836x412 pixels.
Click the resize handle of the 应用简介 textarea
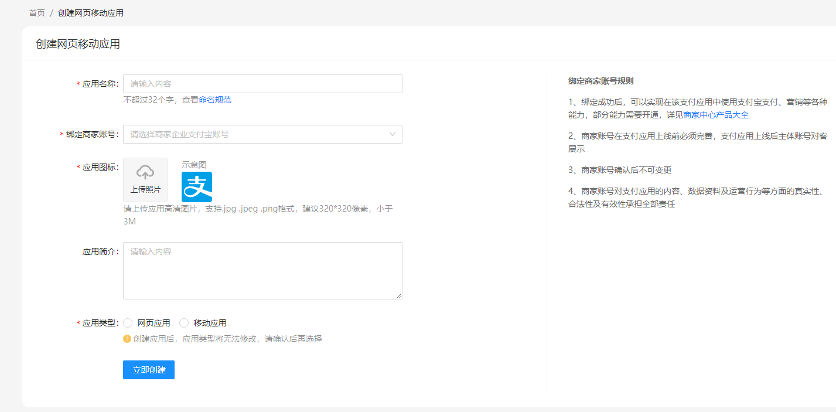[399, 296]
